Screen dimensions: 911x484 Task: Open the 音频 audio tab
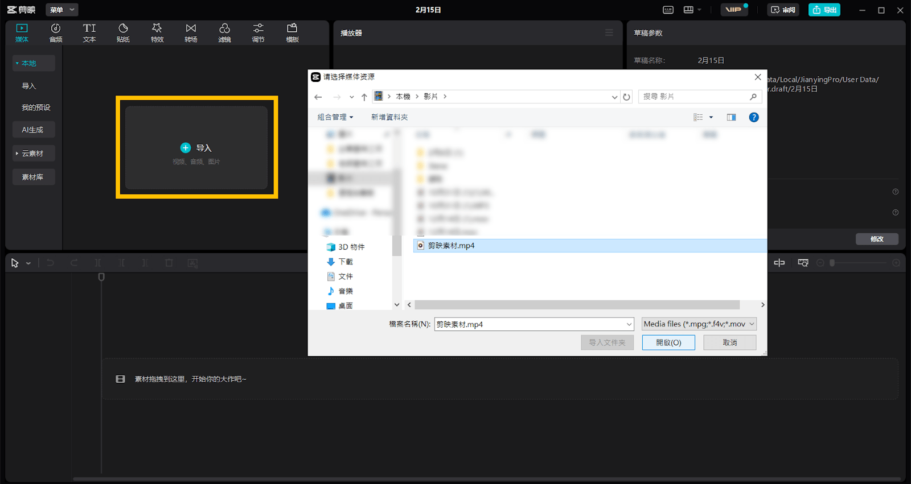[x=56, y=33]
